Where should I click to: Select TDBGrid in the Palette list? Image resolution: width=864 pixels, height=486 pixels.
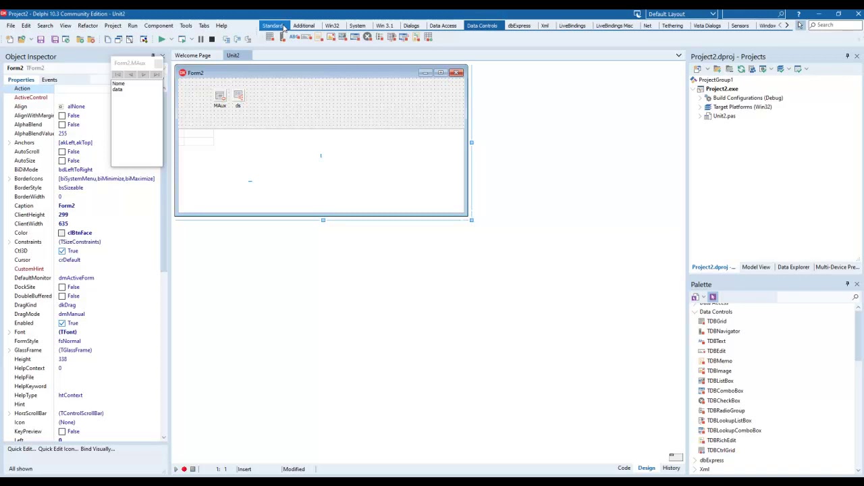(x=716, y=321)
